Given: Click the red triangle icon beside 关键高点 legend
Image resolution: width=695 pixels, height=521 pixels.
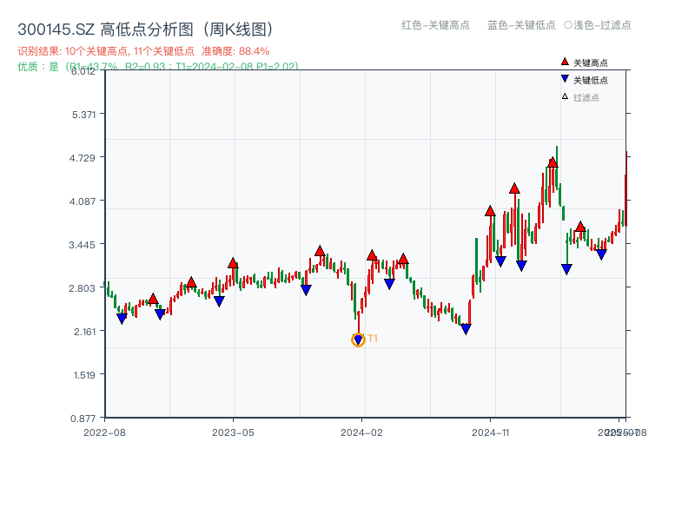Looking at the screenshot, I should click(x=565, y=62).
